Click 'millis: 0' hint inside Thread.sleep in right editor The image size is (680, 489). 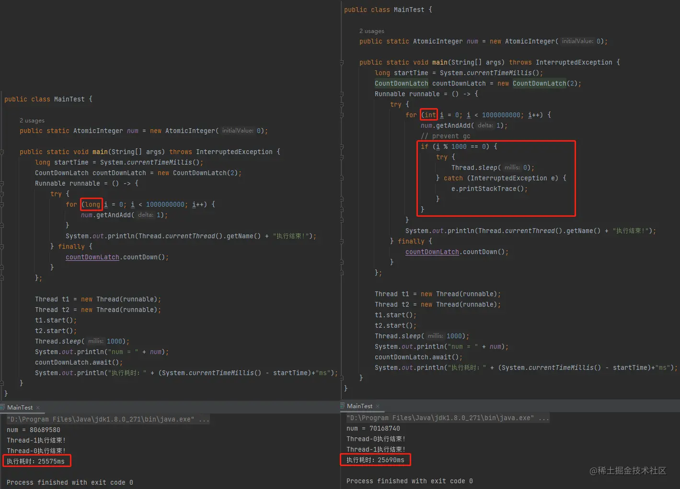pyautogui.click(x=516, y=167)
